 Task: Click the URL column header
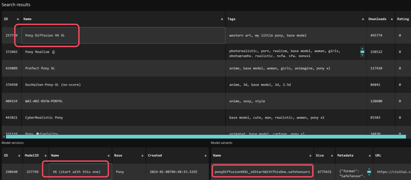pyautogui.click(x=378, y=156)
